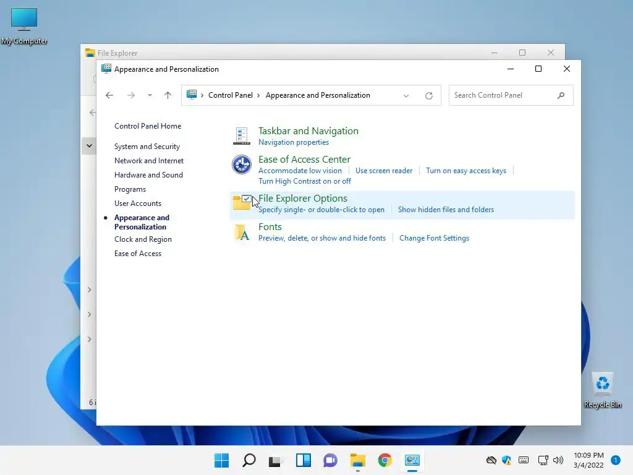Open the Ease of Access Center icon
Viewport: 633px width, 475px height.
242,165
